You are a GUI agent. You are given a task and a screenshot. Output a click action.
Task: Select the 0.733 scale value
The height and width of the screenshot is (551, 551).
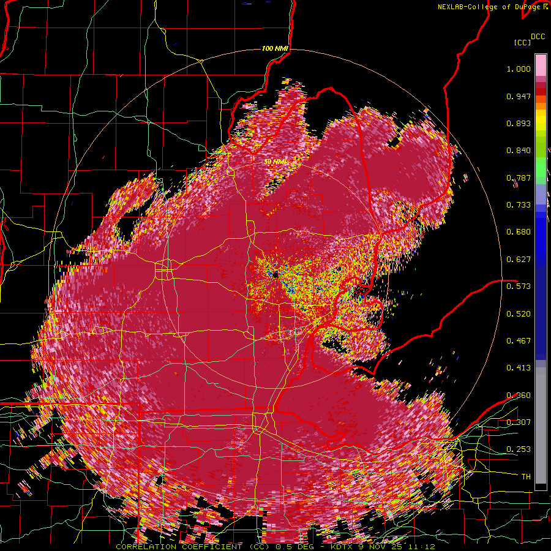point(519,205)
